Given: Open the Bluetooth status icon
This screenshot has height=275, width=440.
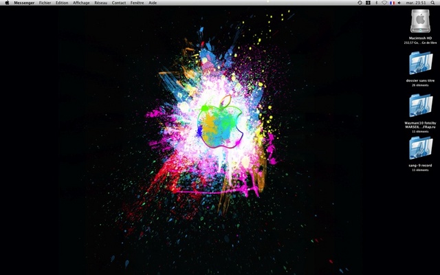Looking at the screenshot, I should tap(376, 3).
